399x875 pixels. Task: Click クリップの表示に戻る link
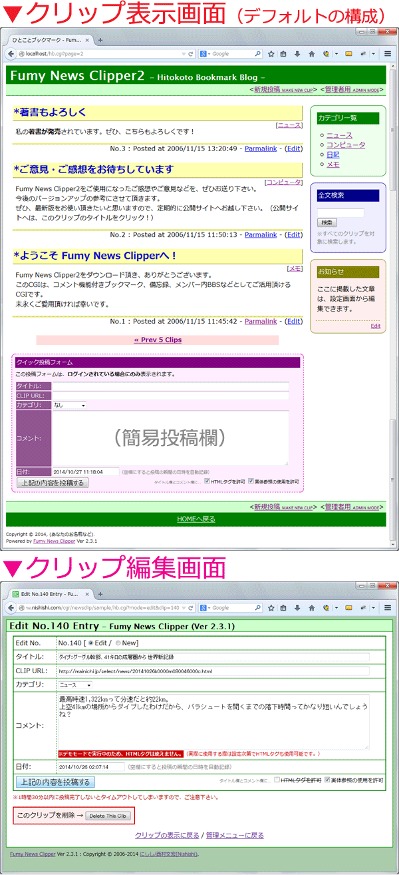pyautogui.click(x=167, y=835)
